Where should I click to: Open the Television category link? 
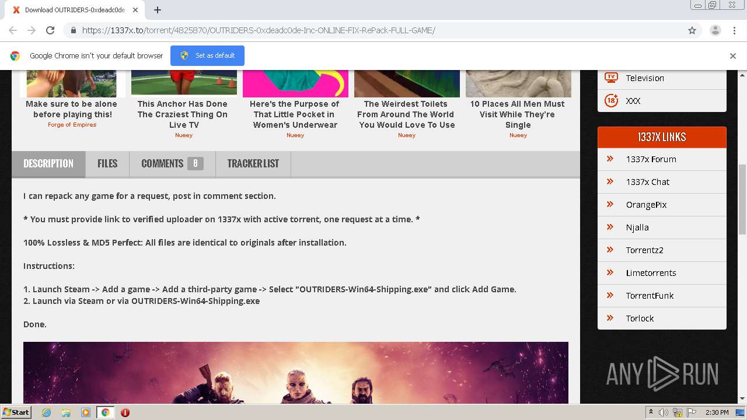tap(645, 78)
